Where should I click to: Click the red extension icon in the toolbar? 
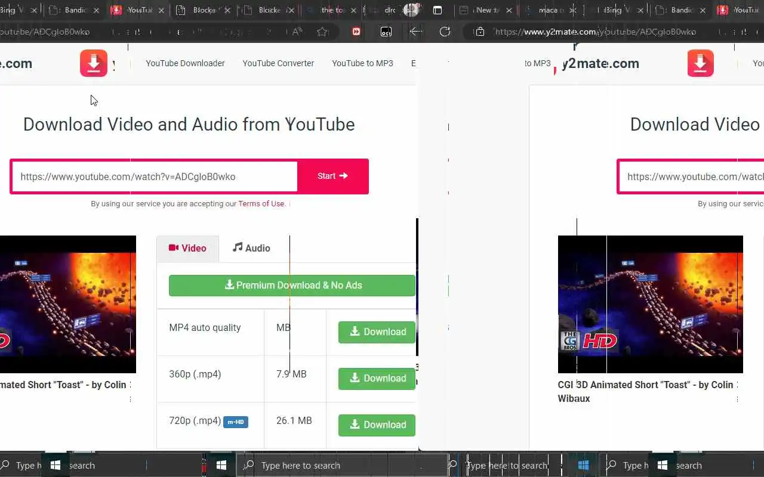click(x=356, y=32)
